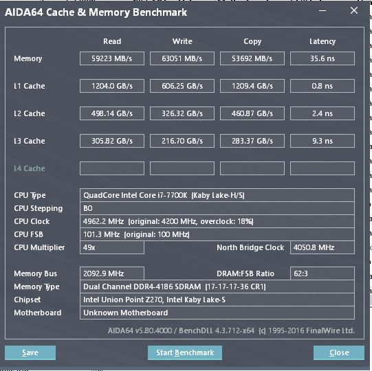Screen dimensions: 372x371
Task: Click North Bridge Clock value 4050.8 MHz
Action: tap(322, 247)
